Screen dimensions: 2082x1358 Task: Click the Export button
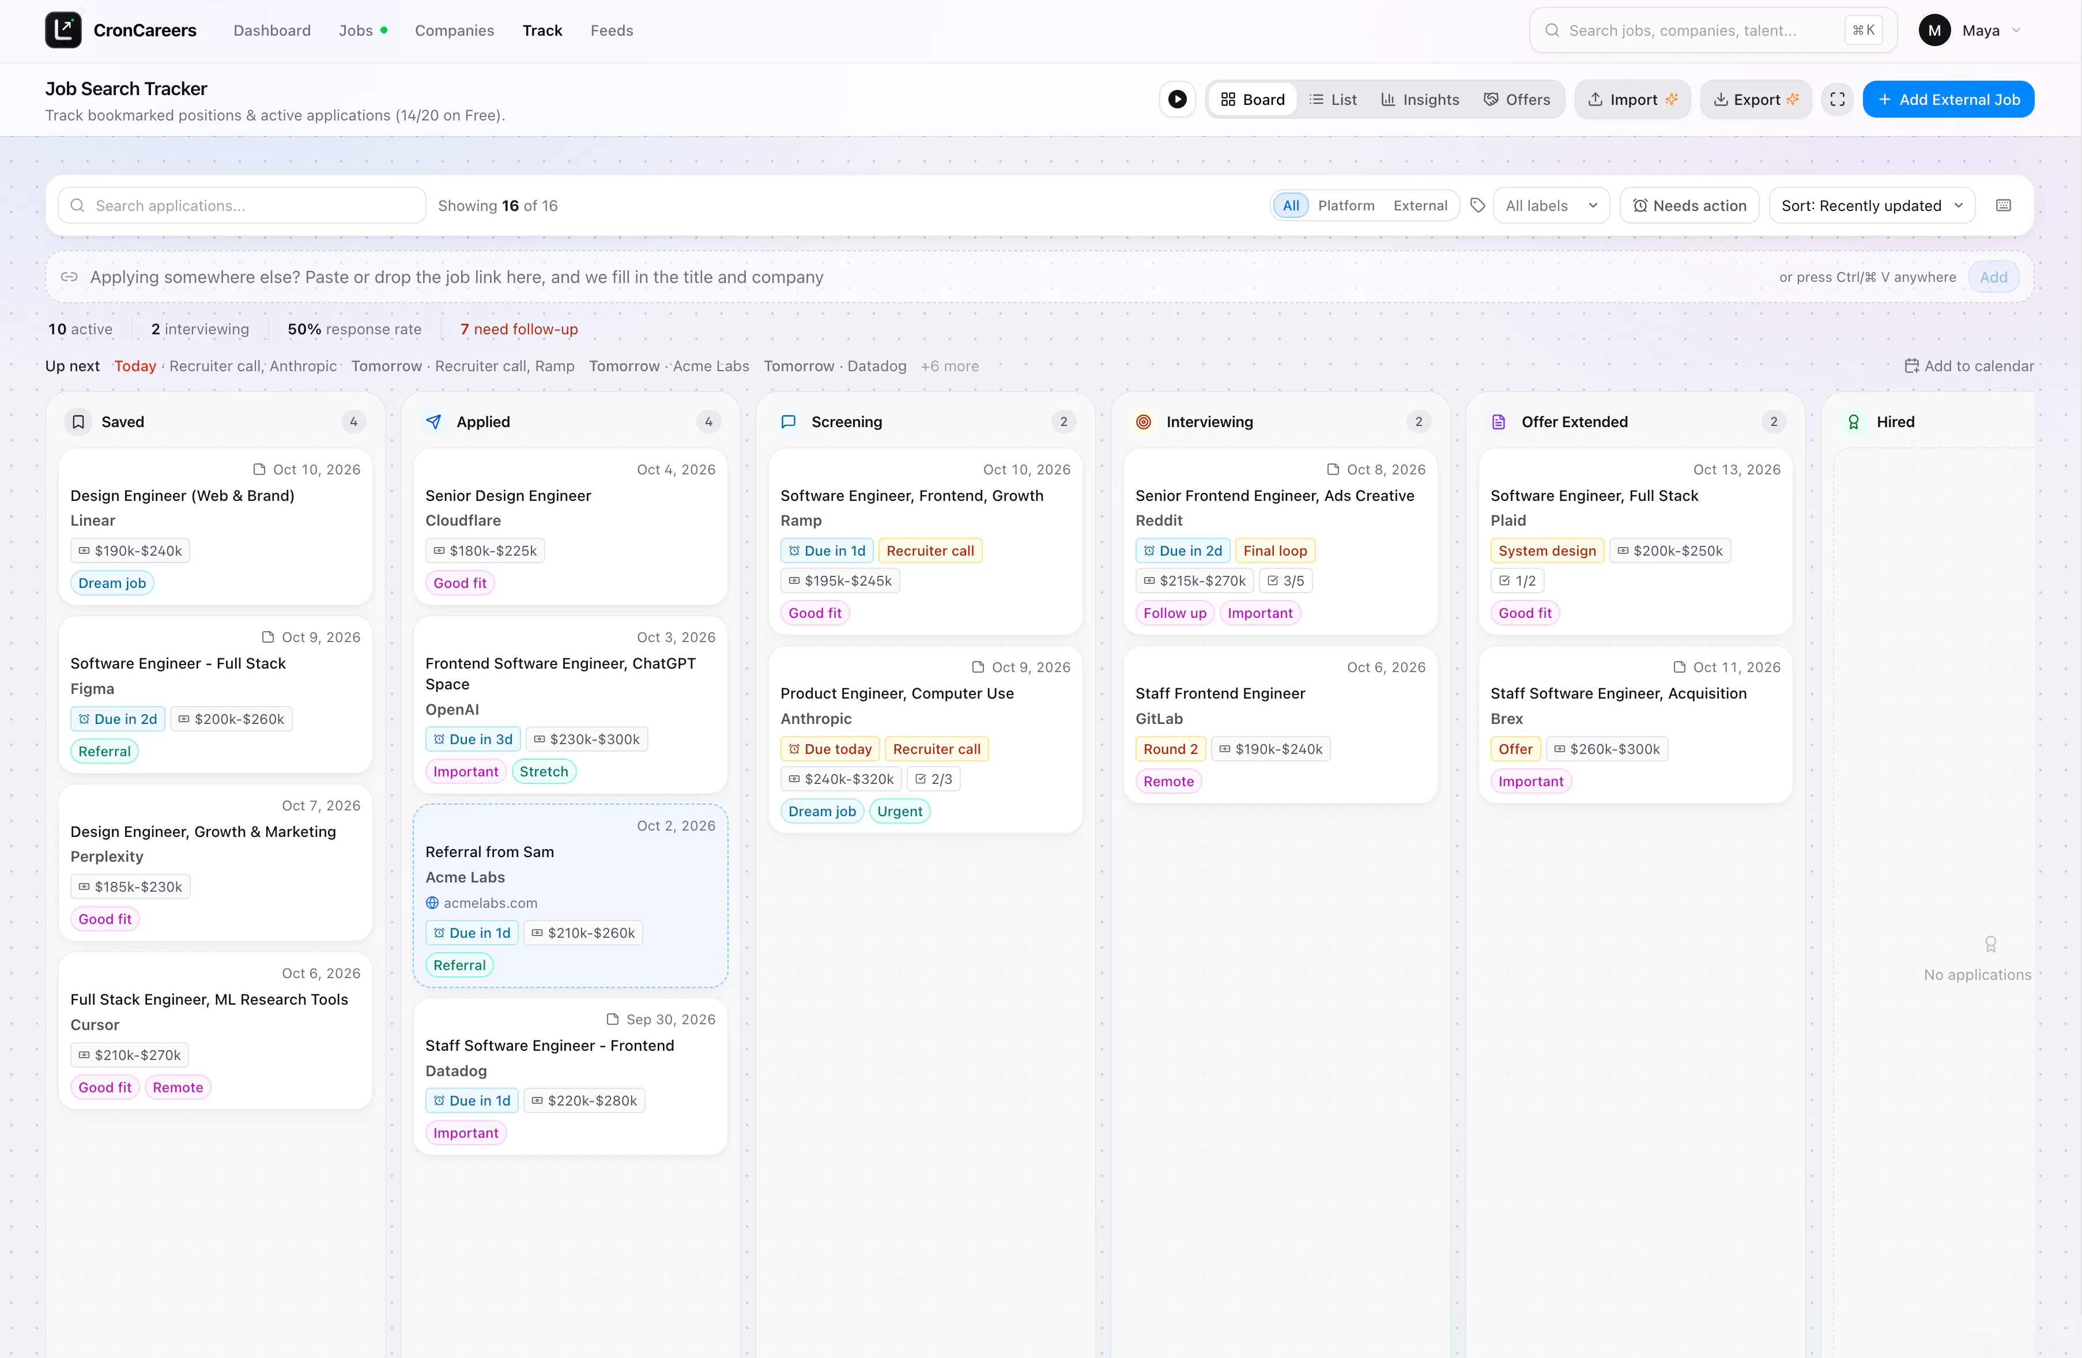click(1756, 100)
